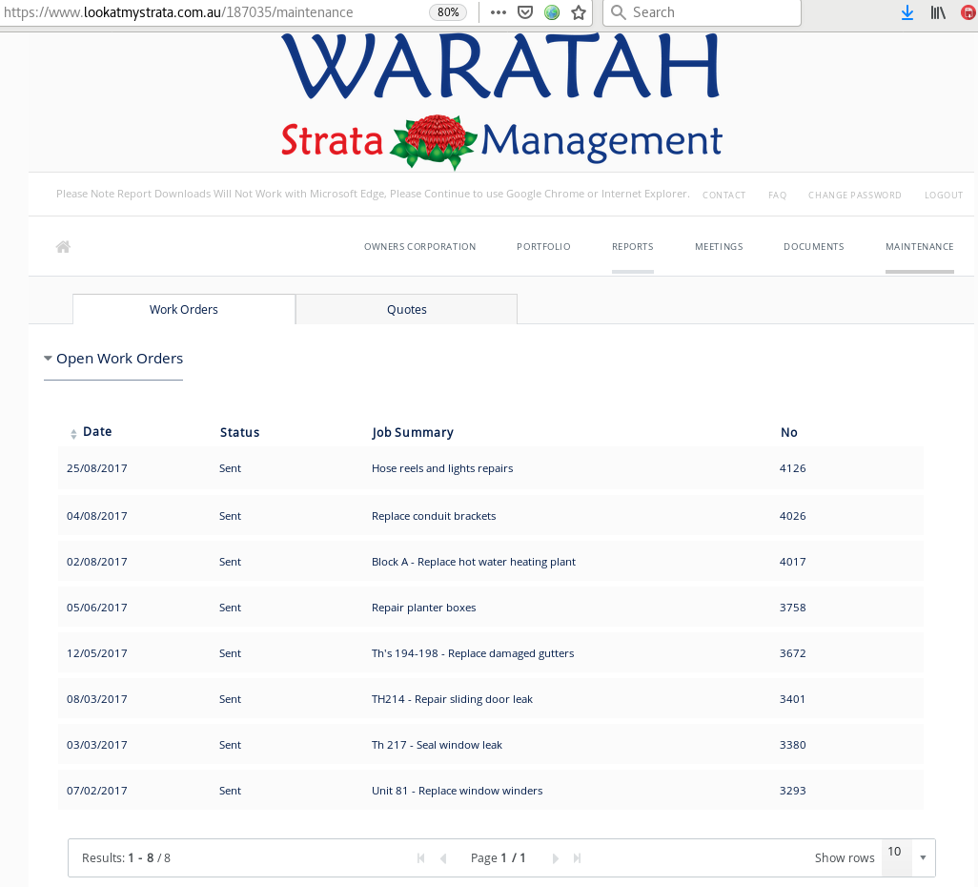Click work order number 3401
Screen dimensions: 978x887
(793, 699)
